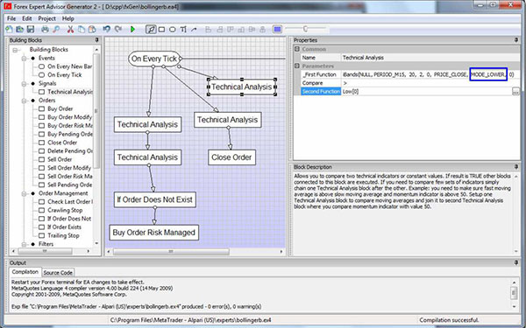
Task: Open the Project menu
Action: pyautogui.click(x=47, y=18)
